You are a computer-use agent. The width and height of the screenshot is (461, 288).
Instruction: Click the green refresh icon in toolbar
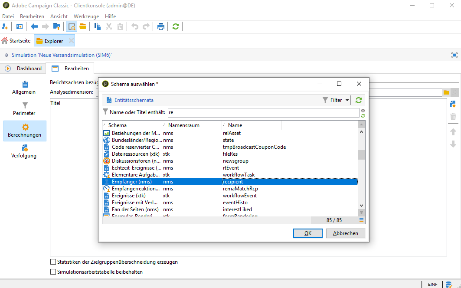pos(176,27)
